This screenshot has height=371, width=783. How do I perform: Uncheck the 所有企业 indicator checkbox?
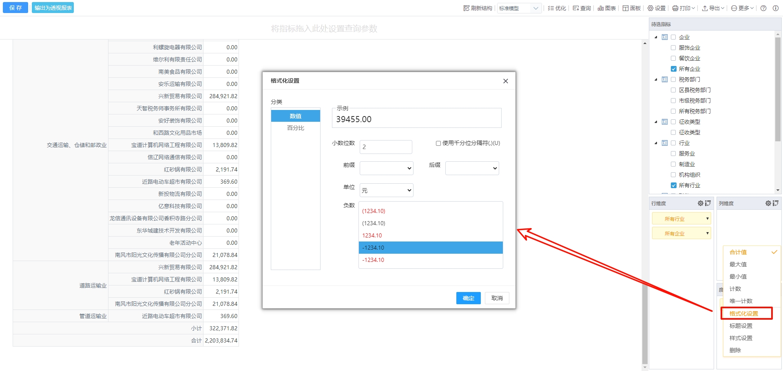pos(673,69)
